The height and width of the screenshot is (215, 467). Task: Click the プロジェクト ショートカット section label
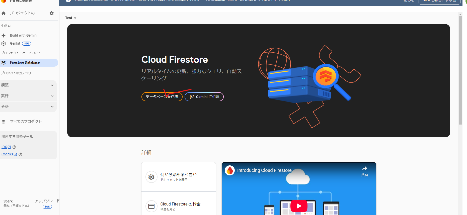coord(21,53)
